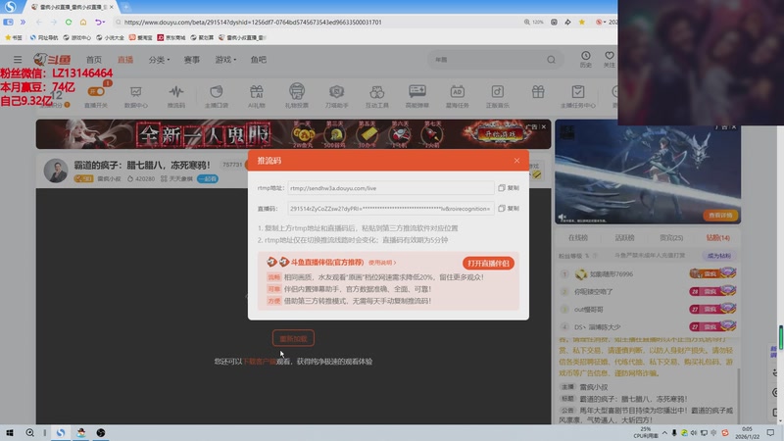
Task: Open the 游戏中心 bookmark
Action: [77, 37]
